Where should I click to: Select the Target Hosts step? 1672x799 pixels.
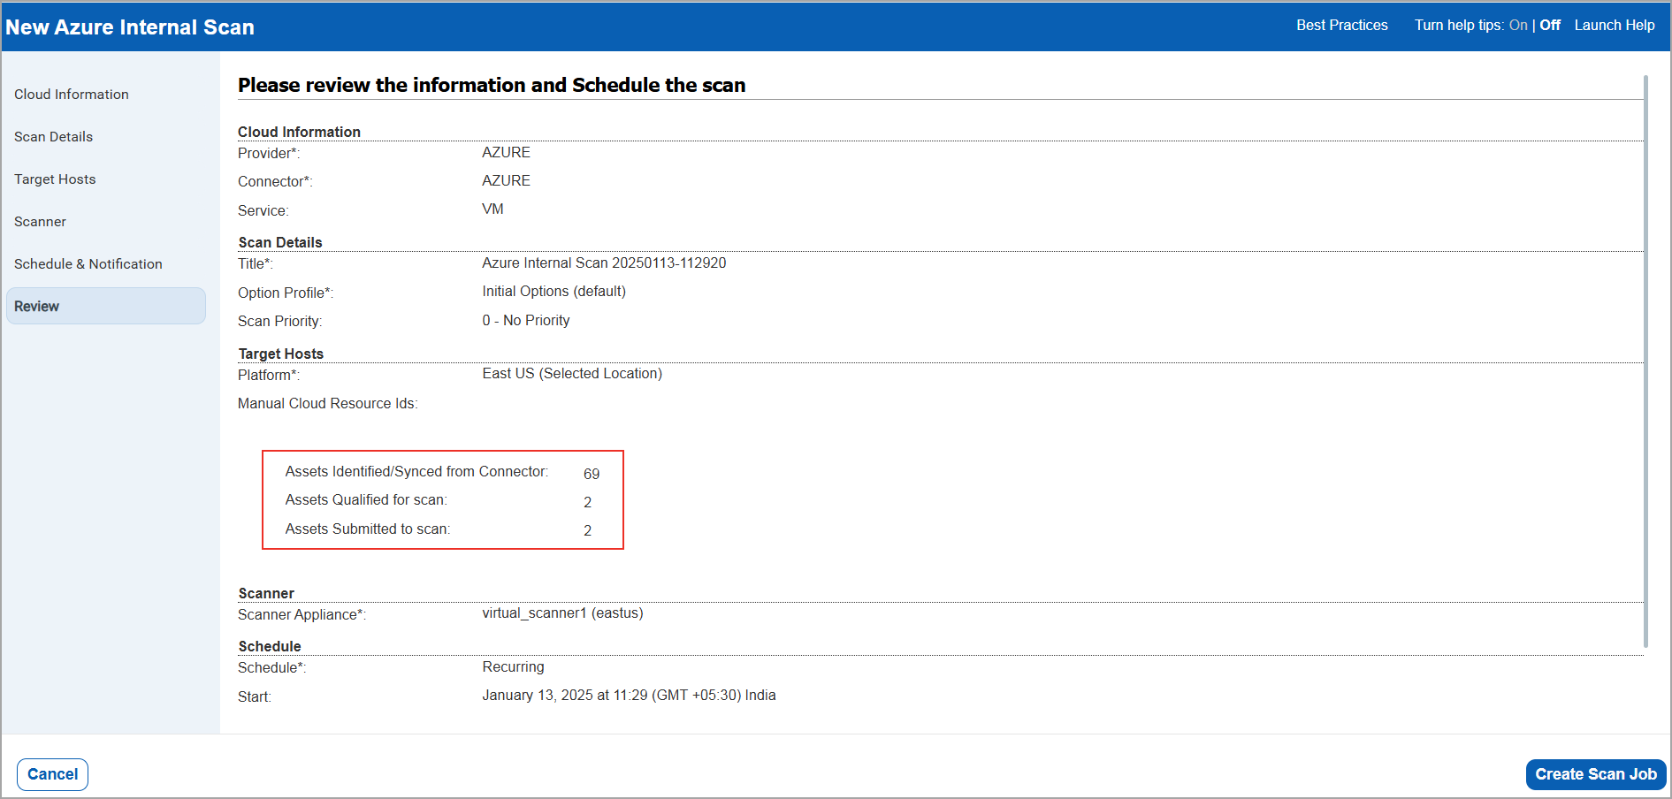pos(55,179)
